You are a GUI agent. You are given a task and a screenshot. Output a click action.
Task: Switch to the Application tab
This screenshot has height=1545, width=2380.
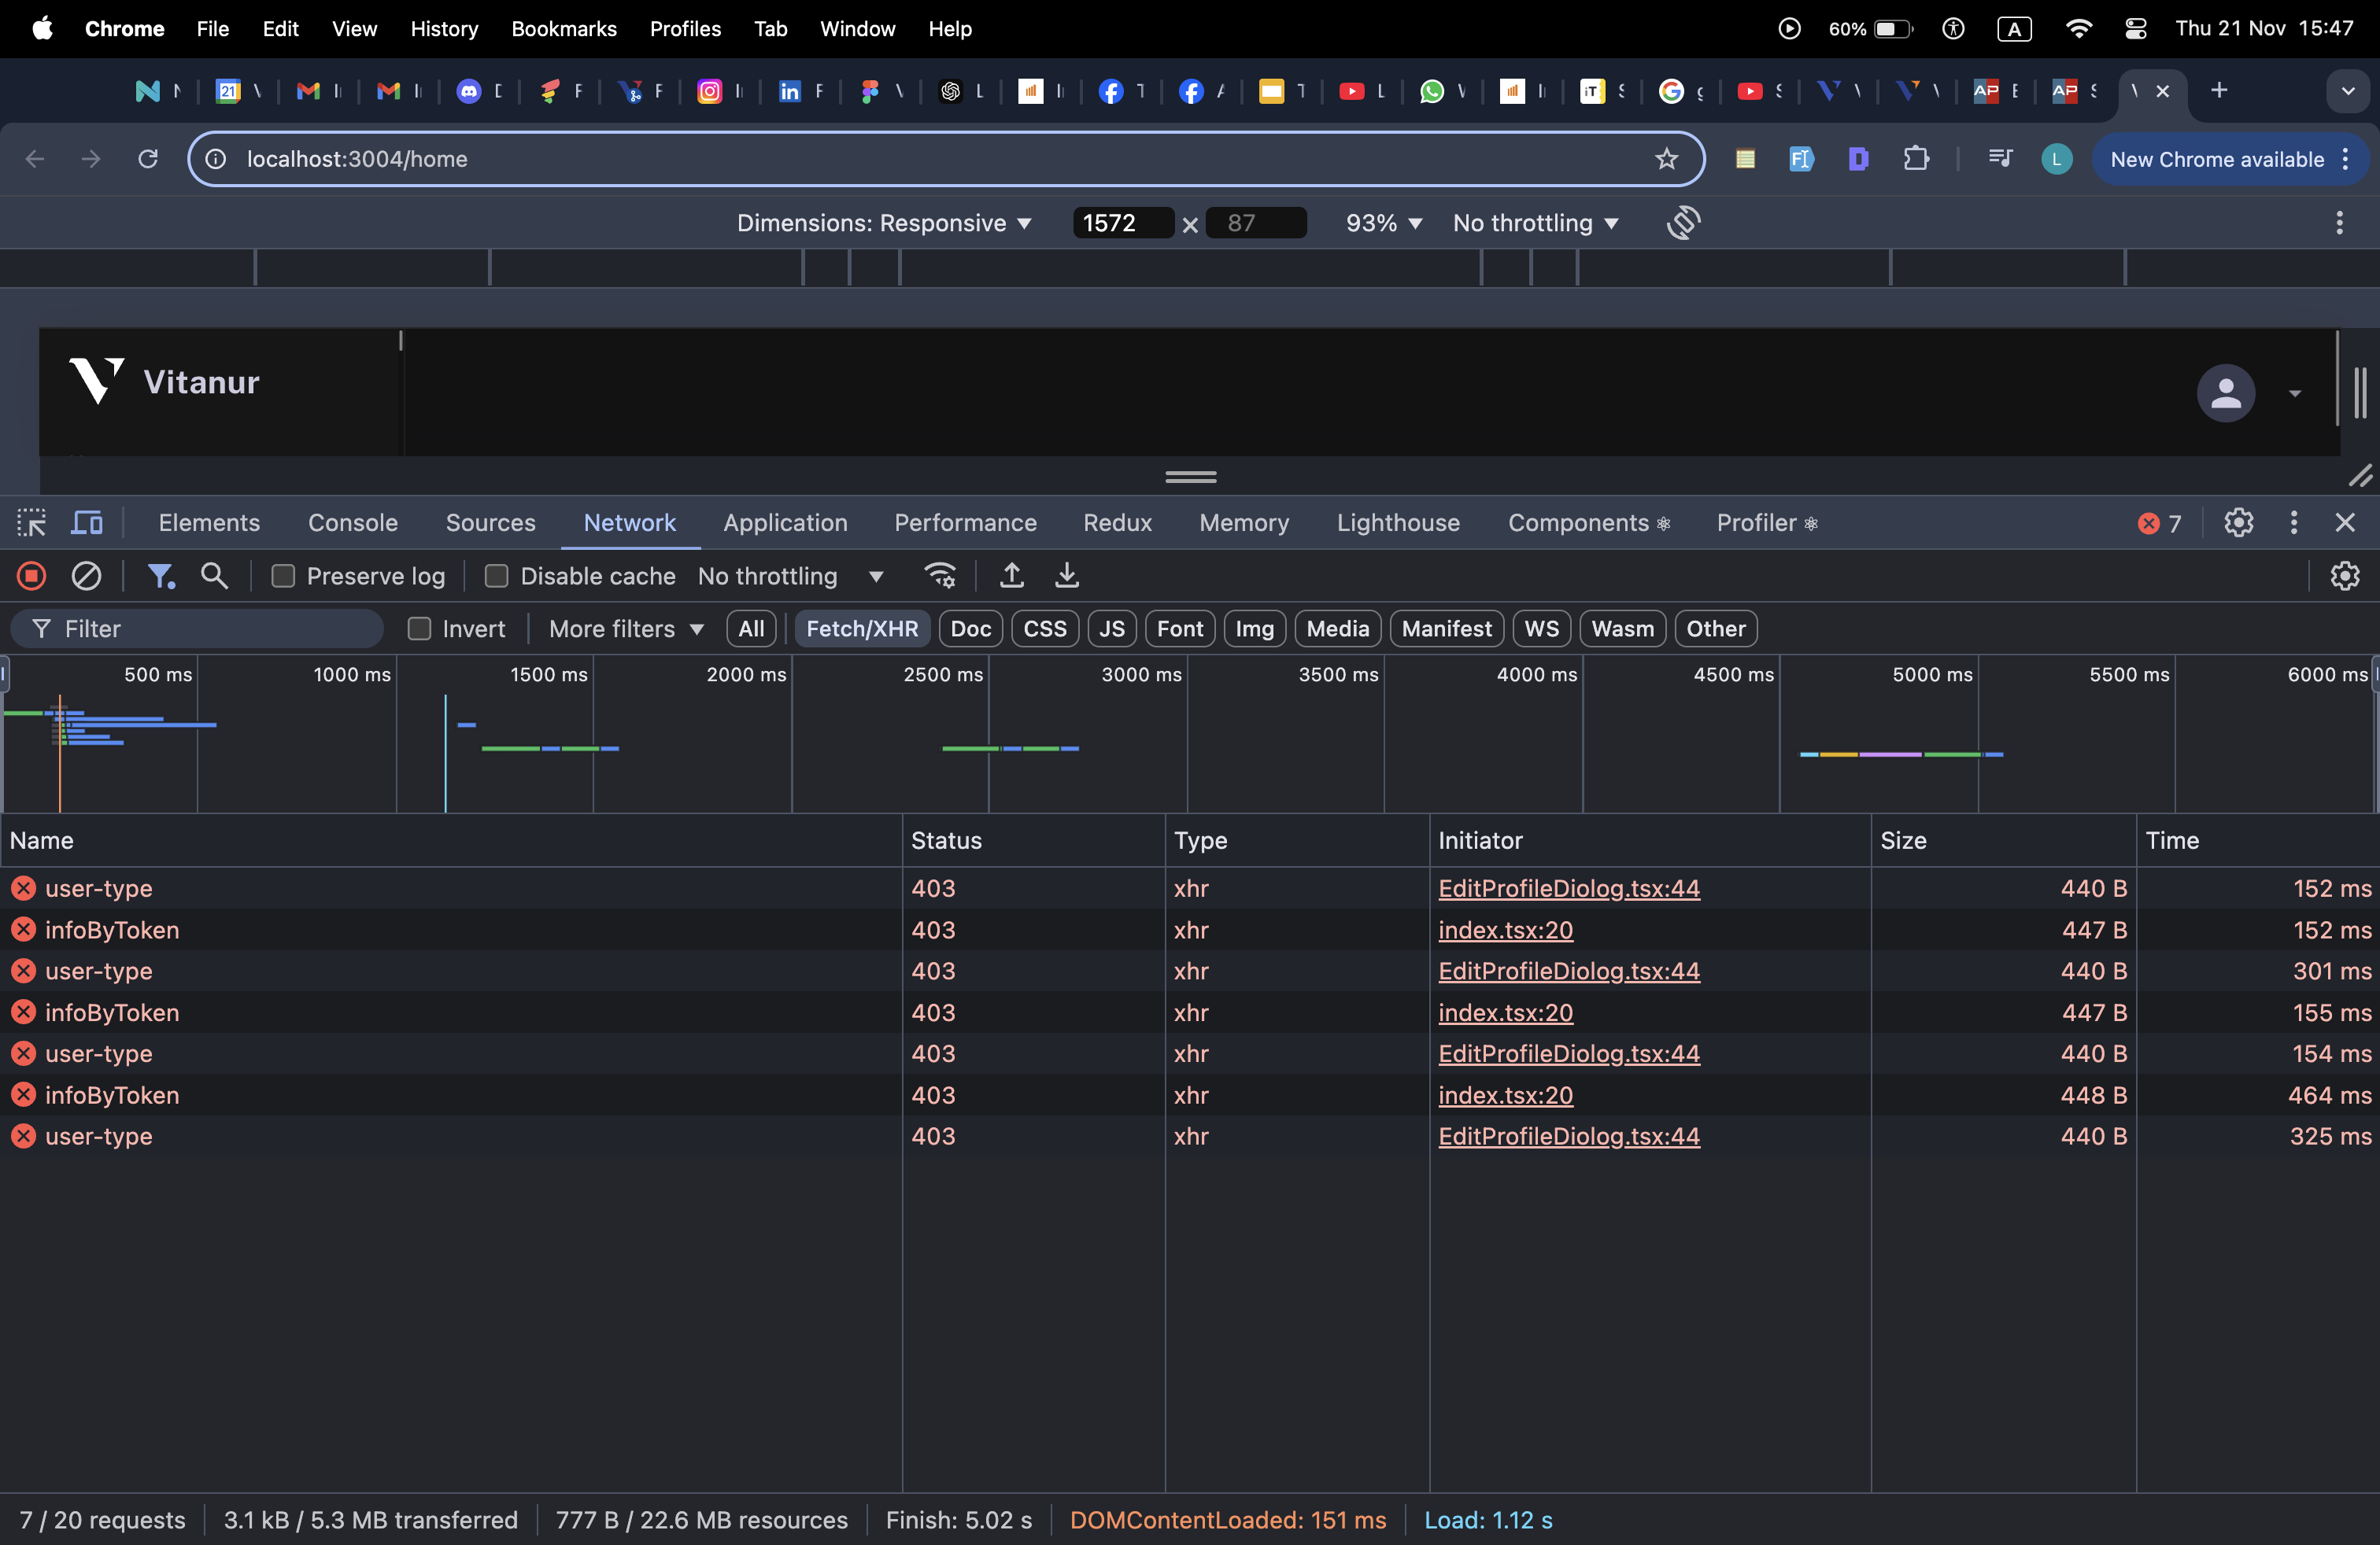point(785,522)
